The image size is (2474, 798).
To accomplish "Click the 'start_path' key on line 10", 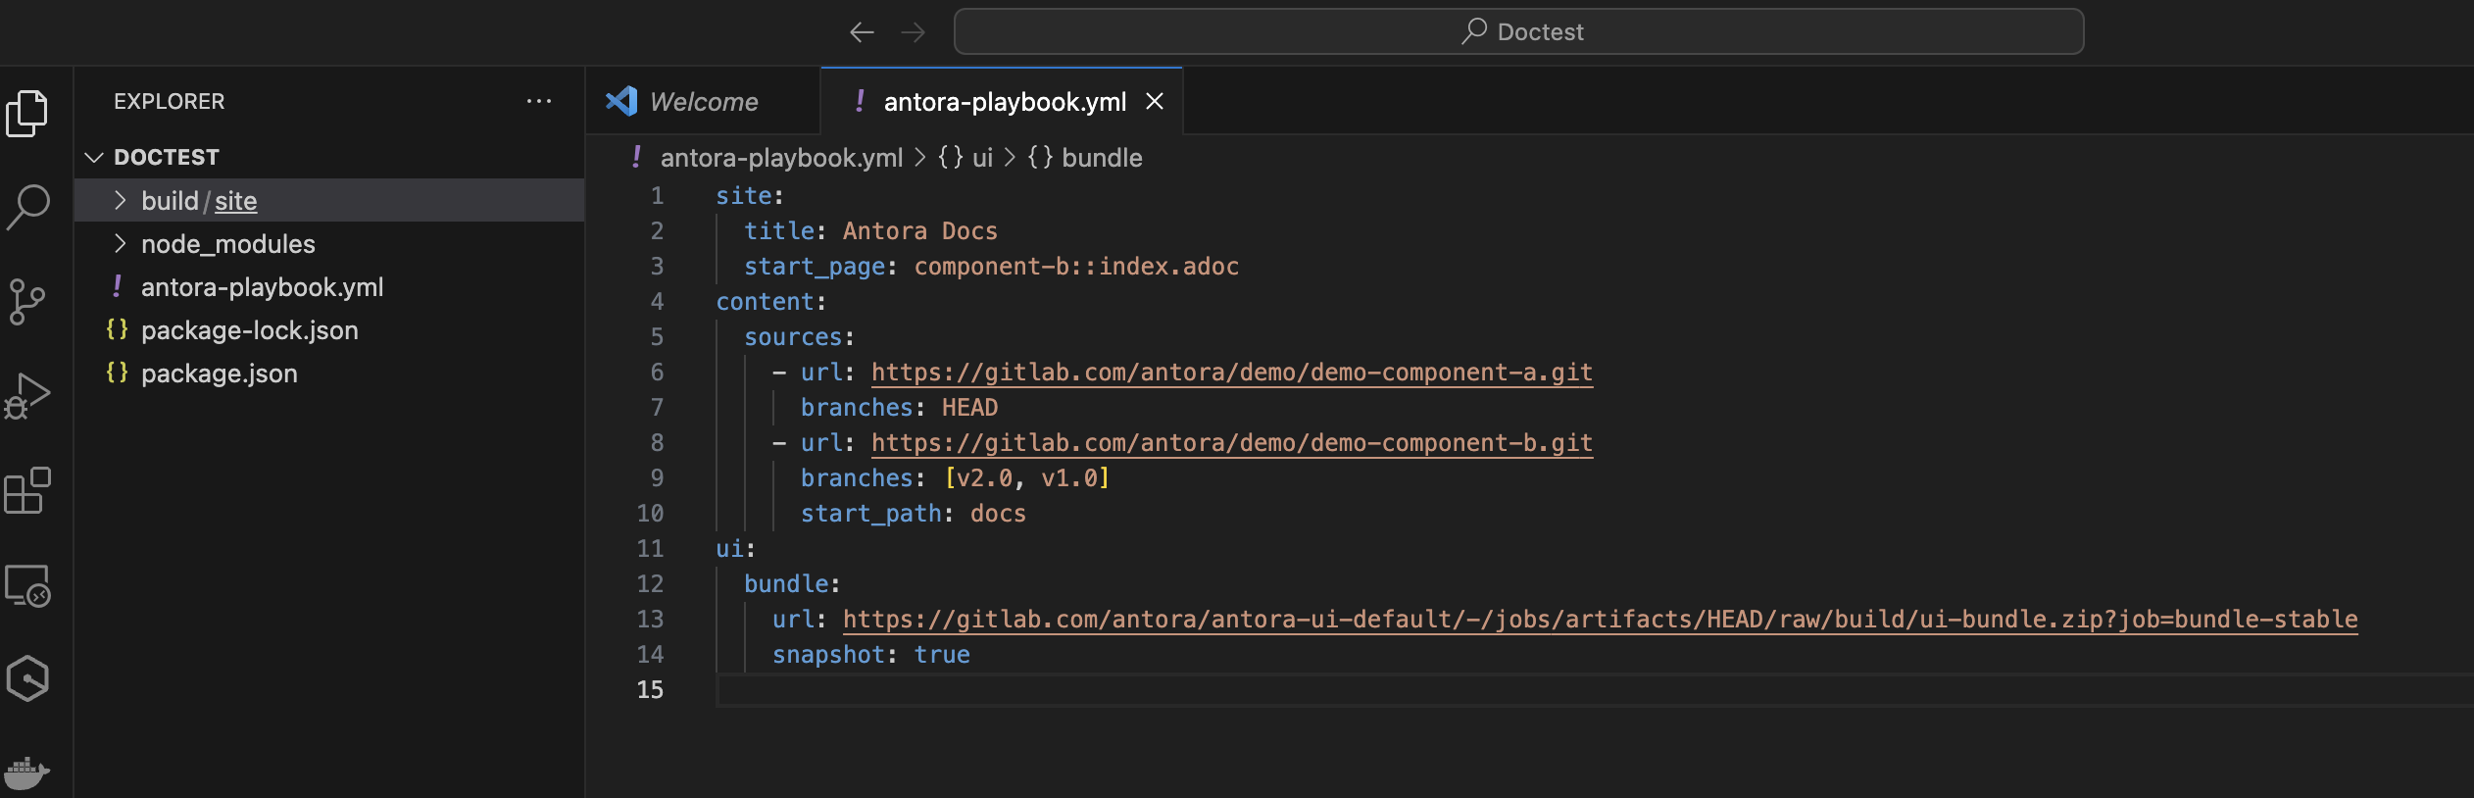I will click(x=870, y=513).
